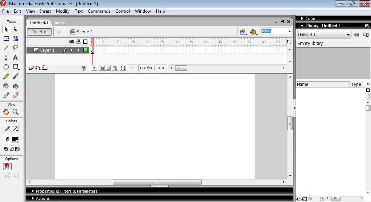Toggle Snap to Objects magnet
371x202 pixels.
(7, 166)
